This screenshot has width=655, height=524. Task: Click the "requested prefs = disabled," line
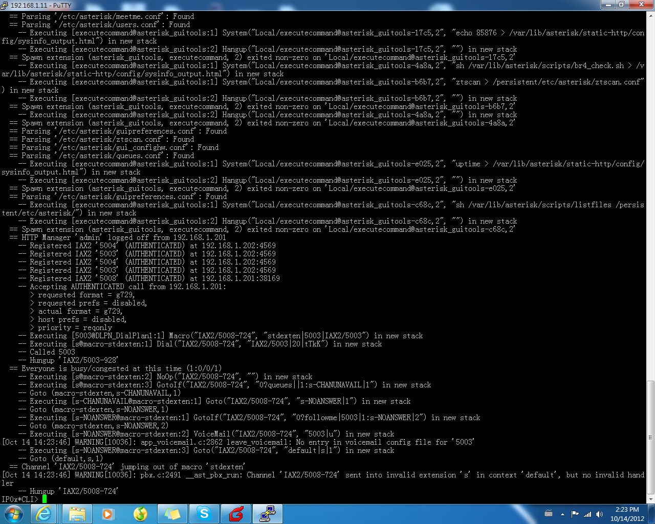point(89,303)
